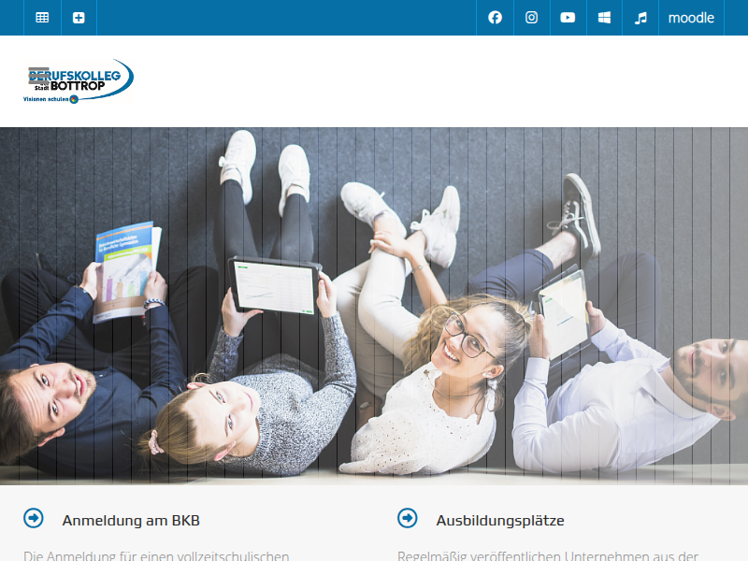Click text "Regelmäßig veröffentlichen Unternehmen aus der"
748x561 pixels.
(548, 555)
